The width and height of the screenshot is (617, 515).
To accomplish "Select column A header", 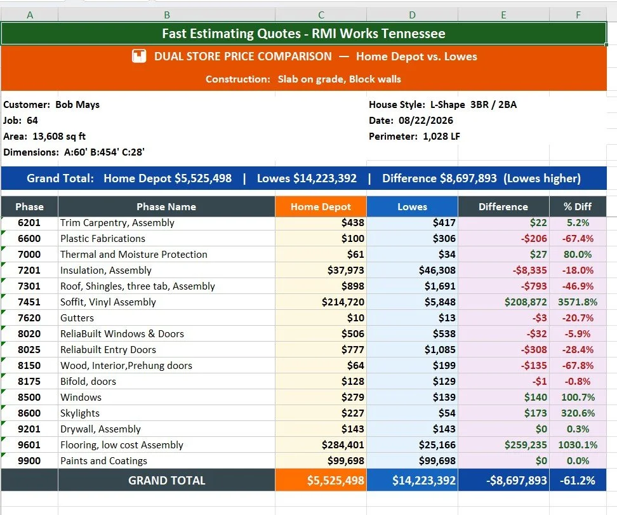I will click(x=29, y=15).
